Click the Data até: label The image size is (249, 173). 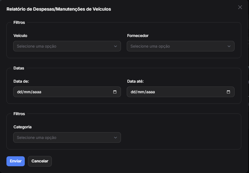coord(135,81)
